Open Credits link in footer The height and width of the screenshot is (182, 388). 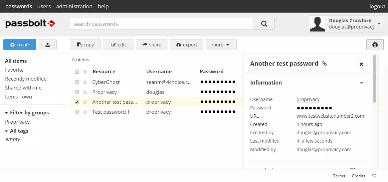coord(359,176)
